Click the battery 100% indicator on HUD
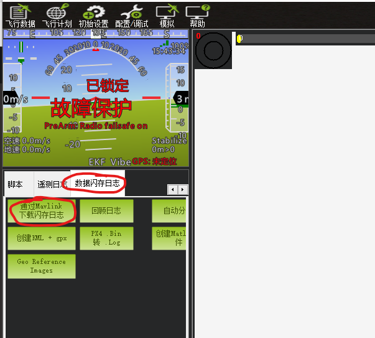 179,45
